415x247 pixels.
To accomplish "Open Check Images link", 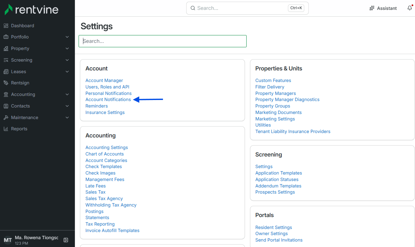I will [x=100, y=173].
